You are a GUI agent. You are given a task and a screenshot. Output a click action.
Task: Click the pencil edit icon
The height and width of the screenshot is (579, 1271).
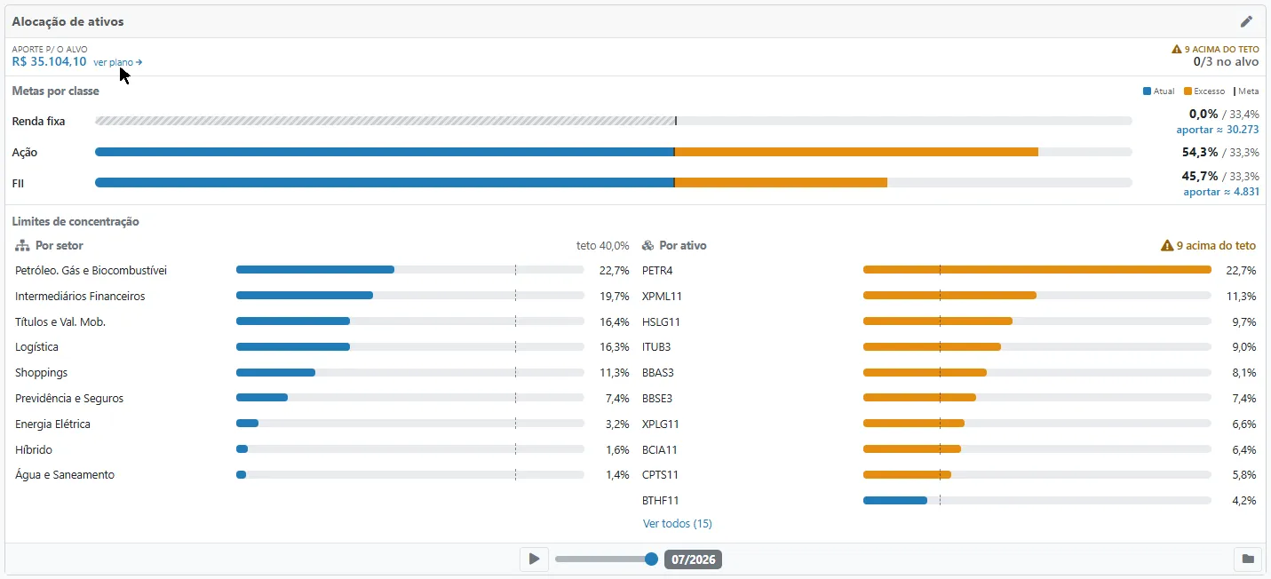[x=1246, y=21]
